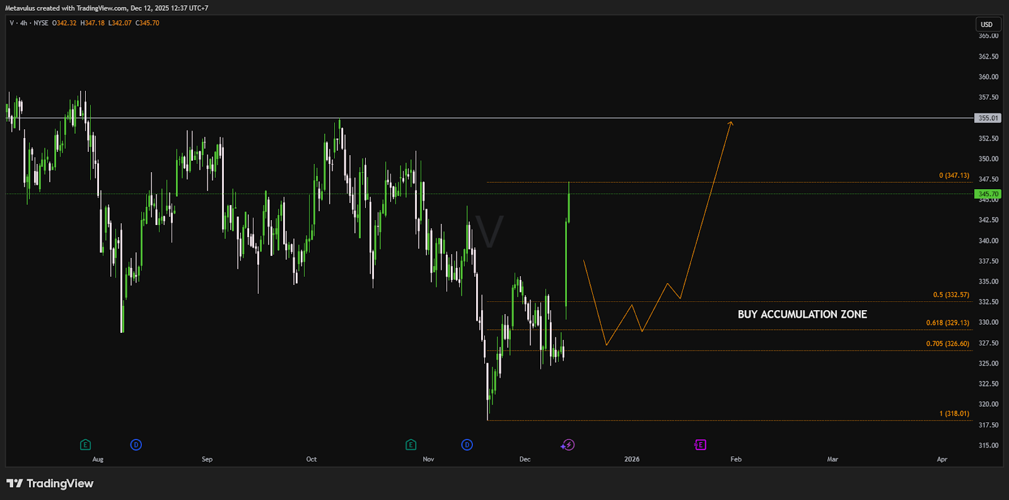Click the TradingView logo

click(50, 484)
